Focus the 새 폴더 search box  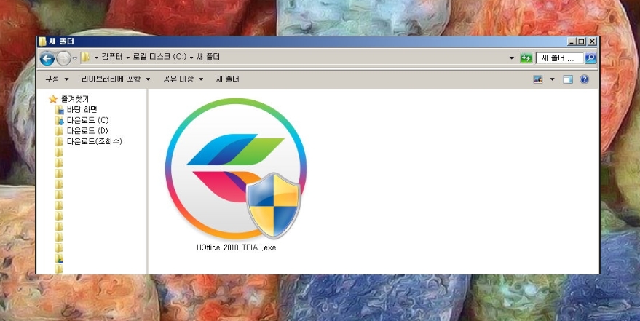(560, 58)
